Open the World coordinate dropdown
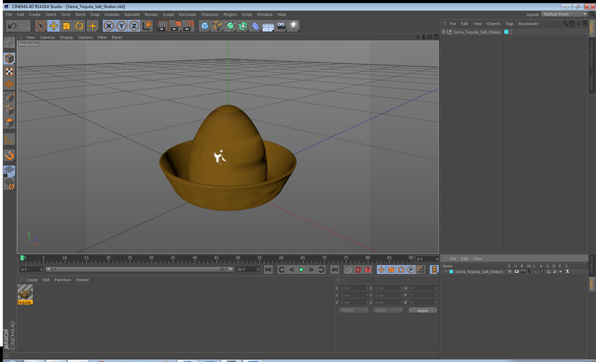The width and height of the screenshot is (596, 362). click(354, 310)
